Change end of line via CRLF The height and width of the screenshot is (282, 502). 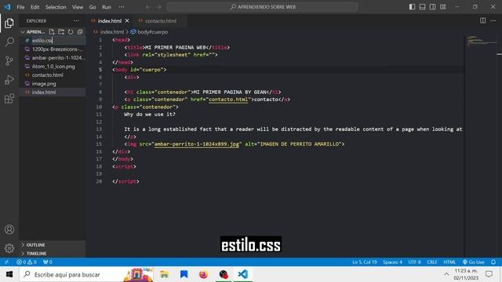[x=431, y=262]
